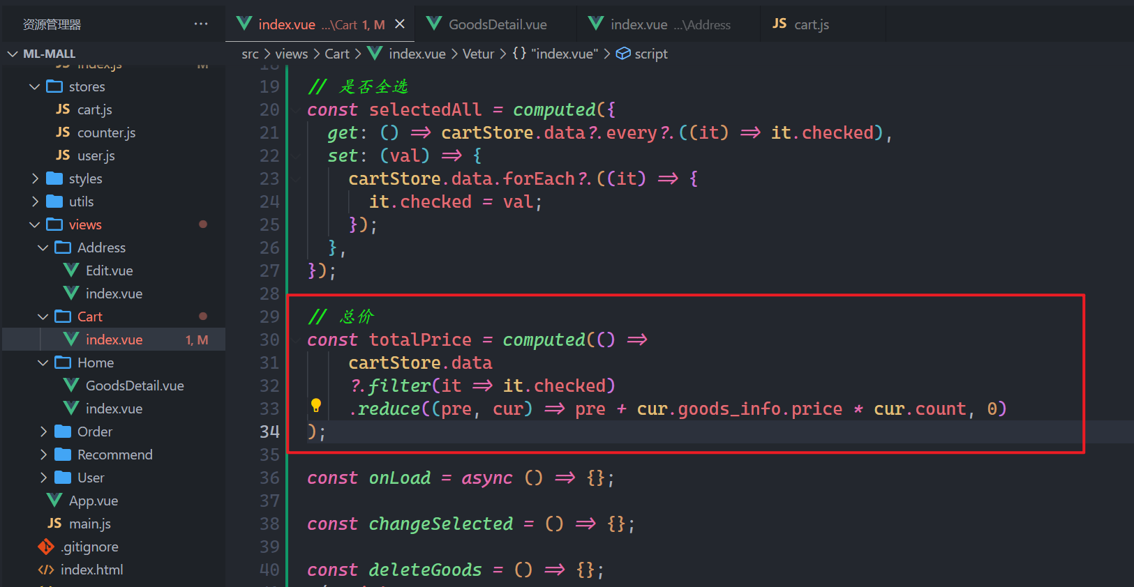This screenshot has height=587, width=1134.
Task: Select index.vue under Cart folder
Action: pos(114,340)
